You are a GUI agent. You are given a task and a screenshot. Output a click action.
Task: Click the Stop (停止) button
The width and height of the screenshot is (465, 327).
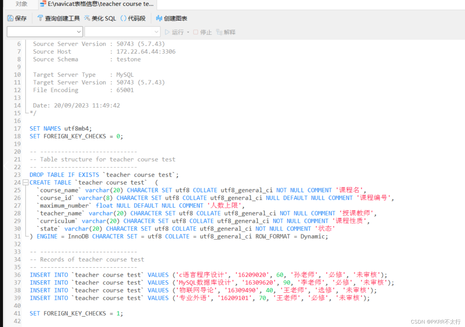(x=202, y=32)
